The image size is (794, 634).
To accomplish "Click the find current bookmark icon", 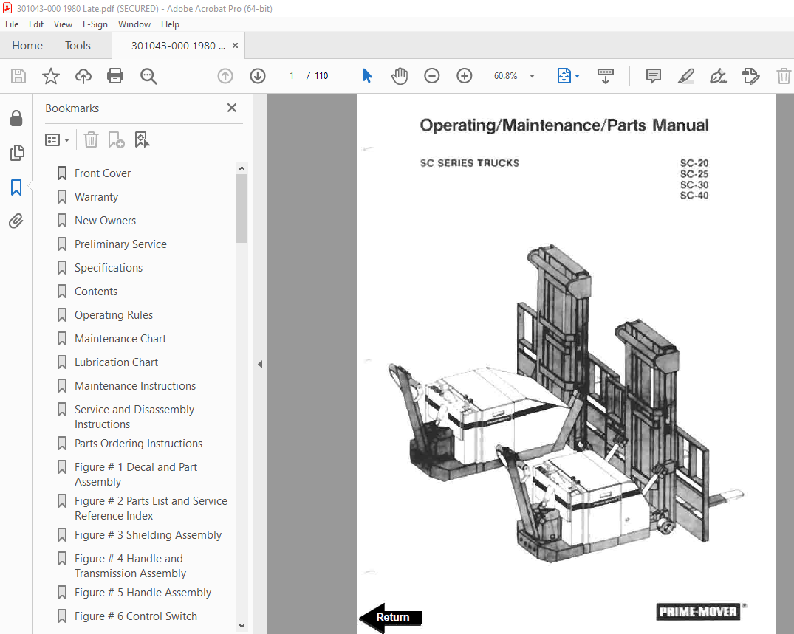I will 142,139.
